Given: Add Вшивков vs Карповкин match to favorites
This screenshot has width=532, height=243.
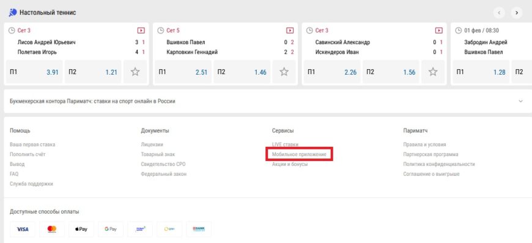Looking at the screenshot, I should point(284,72).
